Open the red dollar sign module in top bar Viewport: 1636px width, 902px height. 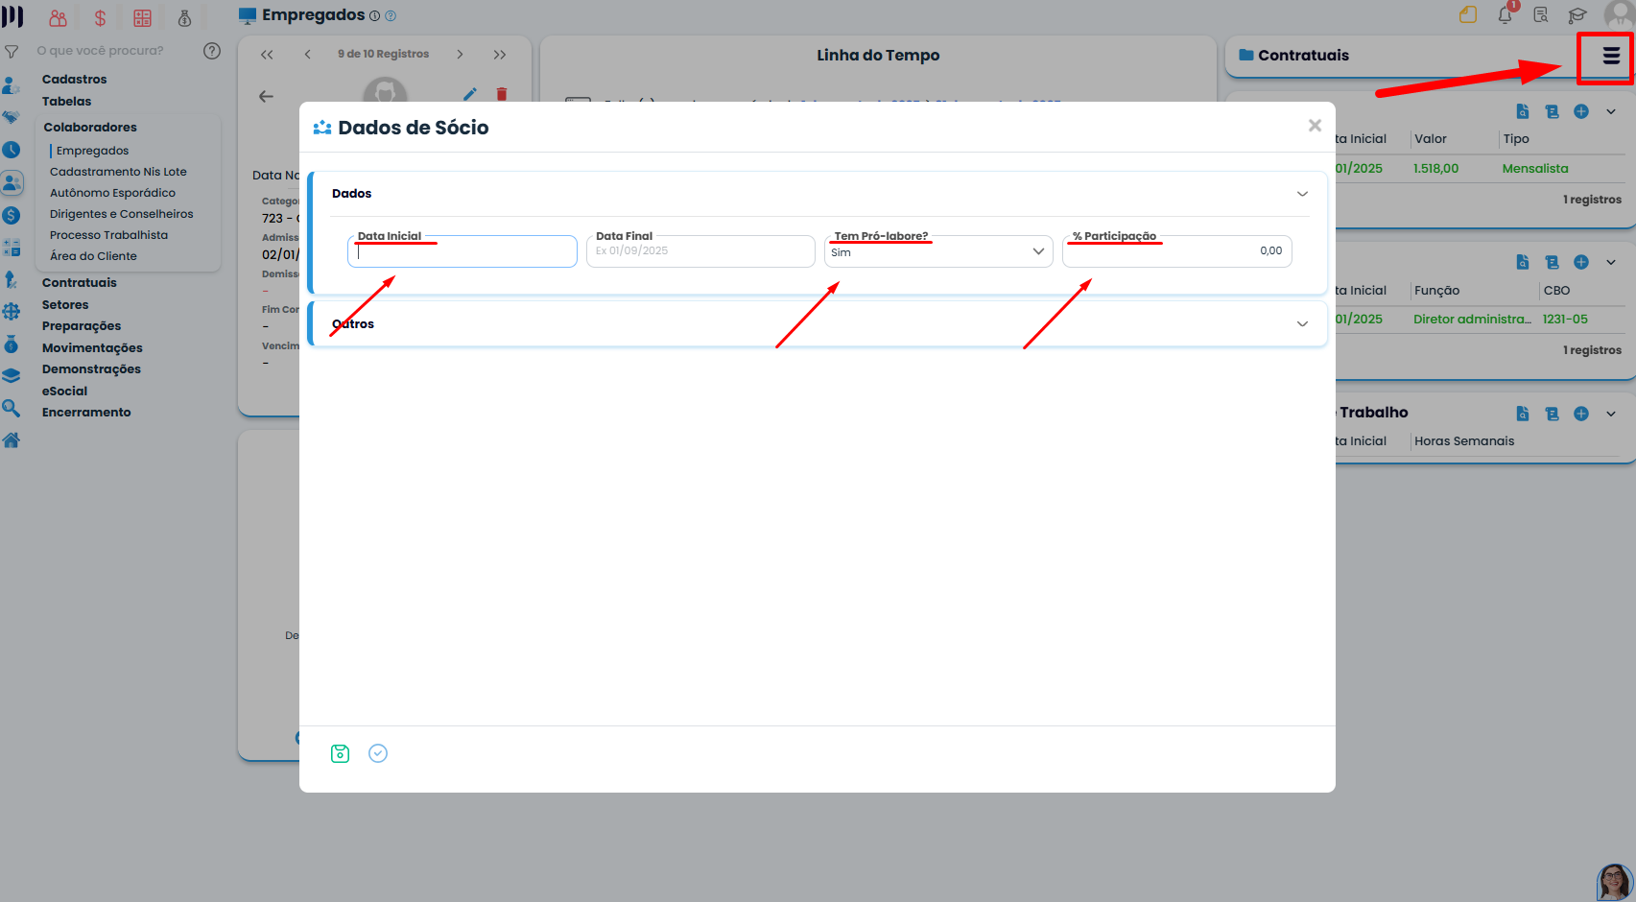[100, 17]
